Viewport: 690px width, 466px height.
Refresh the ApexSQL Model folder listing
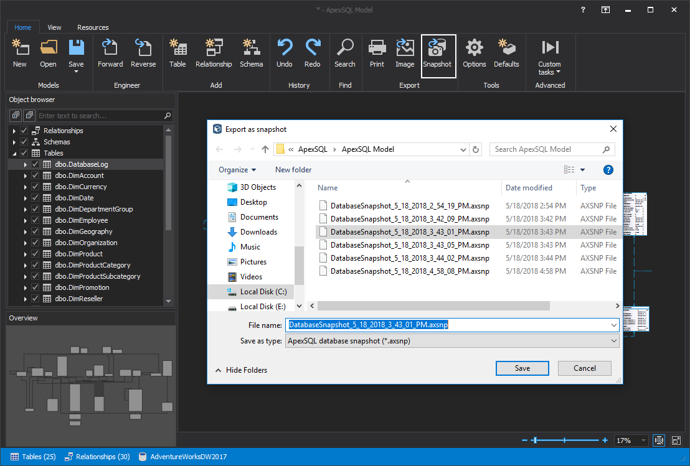point(476,149)
